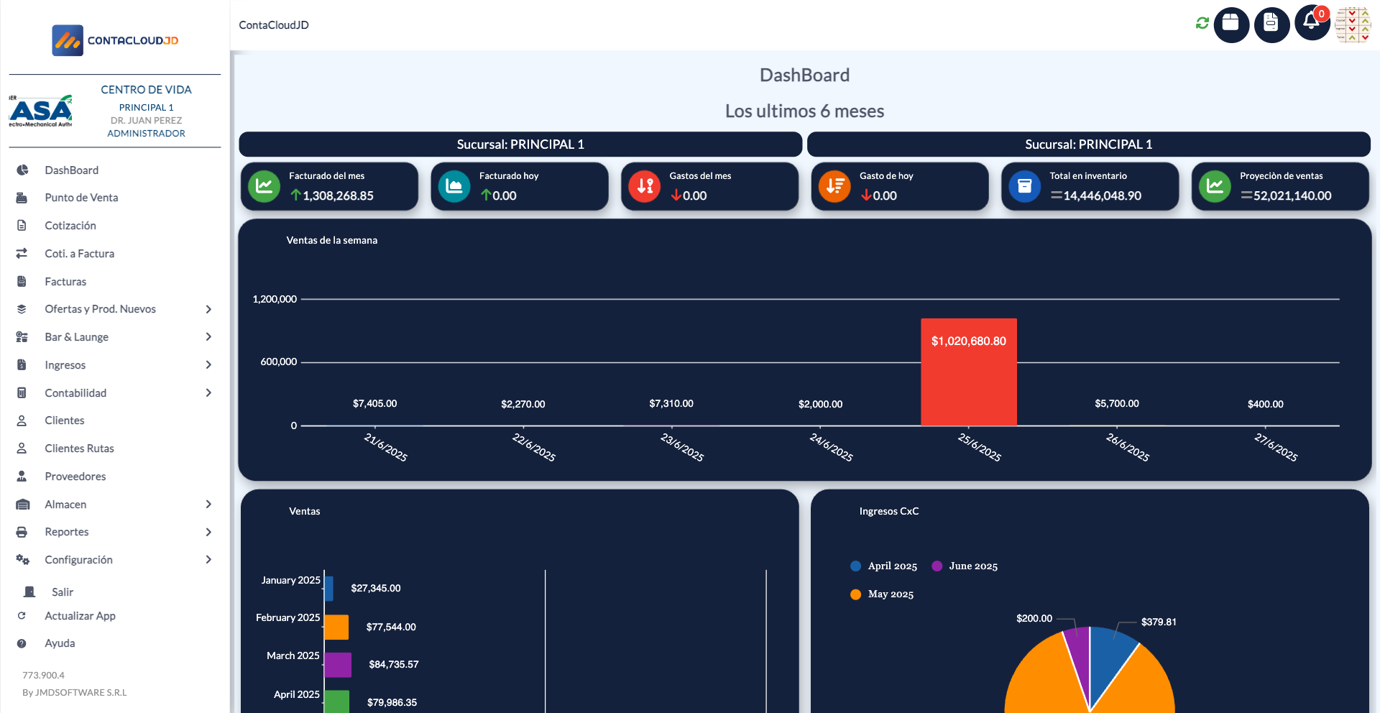Click the green refresh sync icon
1380x713 pixels.
(x=1202, y=24)
